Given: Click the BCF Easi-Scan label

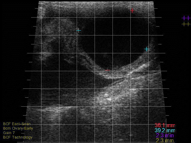Looking at the screenshot, I should tap(17, 124).
